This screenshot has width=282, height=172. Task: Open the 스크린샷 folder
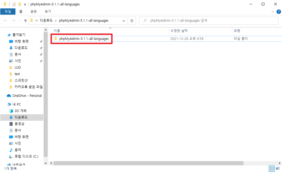coord(21,80)
